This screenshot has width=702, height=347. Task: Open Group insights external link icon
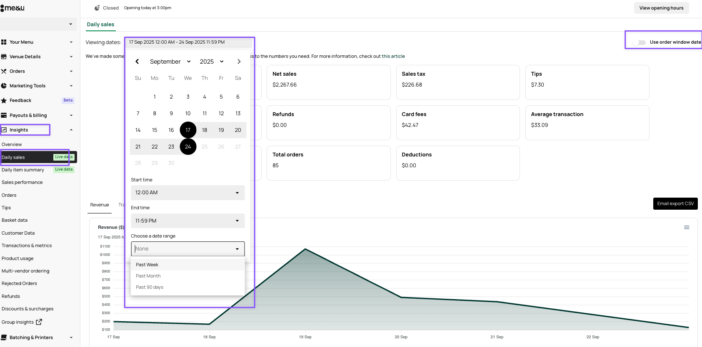(x=39, y=322)
